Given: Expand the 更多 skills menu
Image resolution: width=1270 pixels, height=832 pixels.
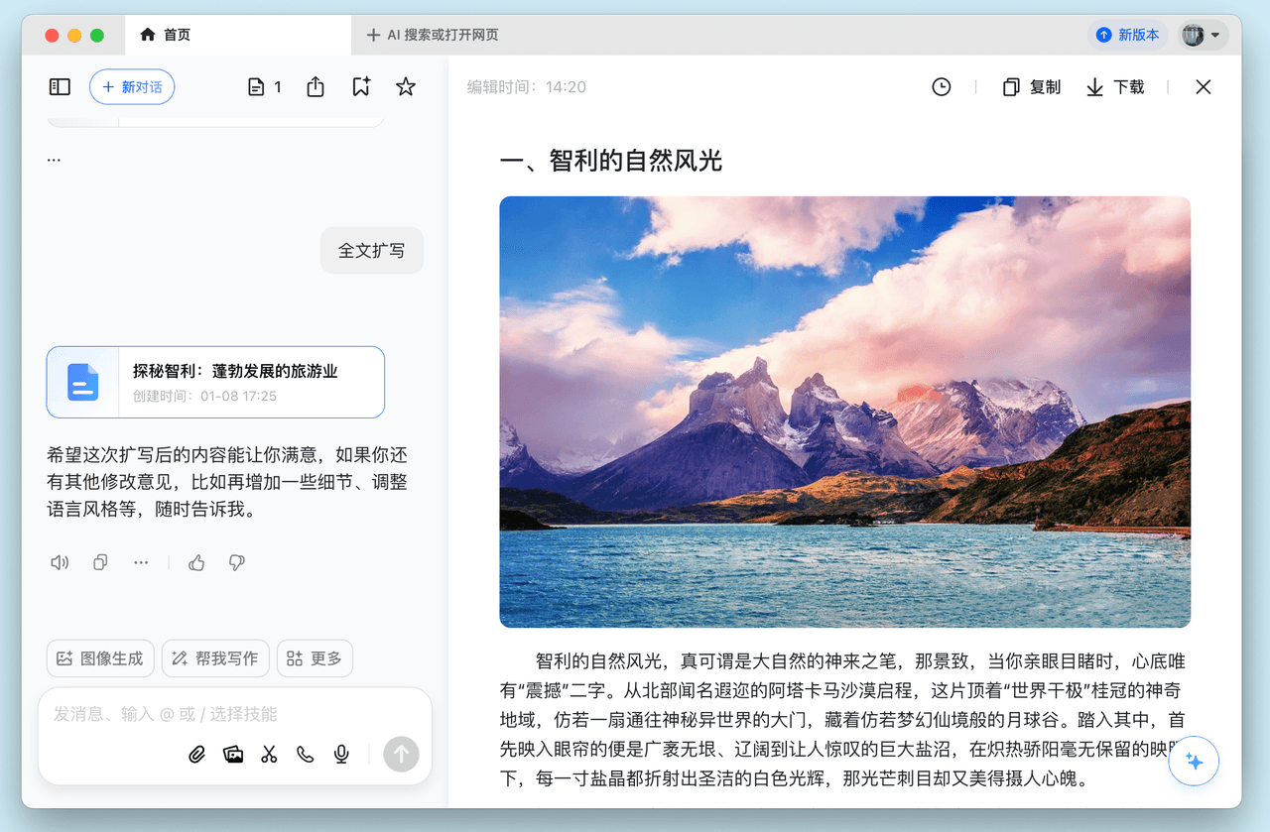Looking at the screenshot, I should point(315,658).
